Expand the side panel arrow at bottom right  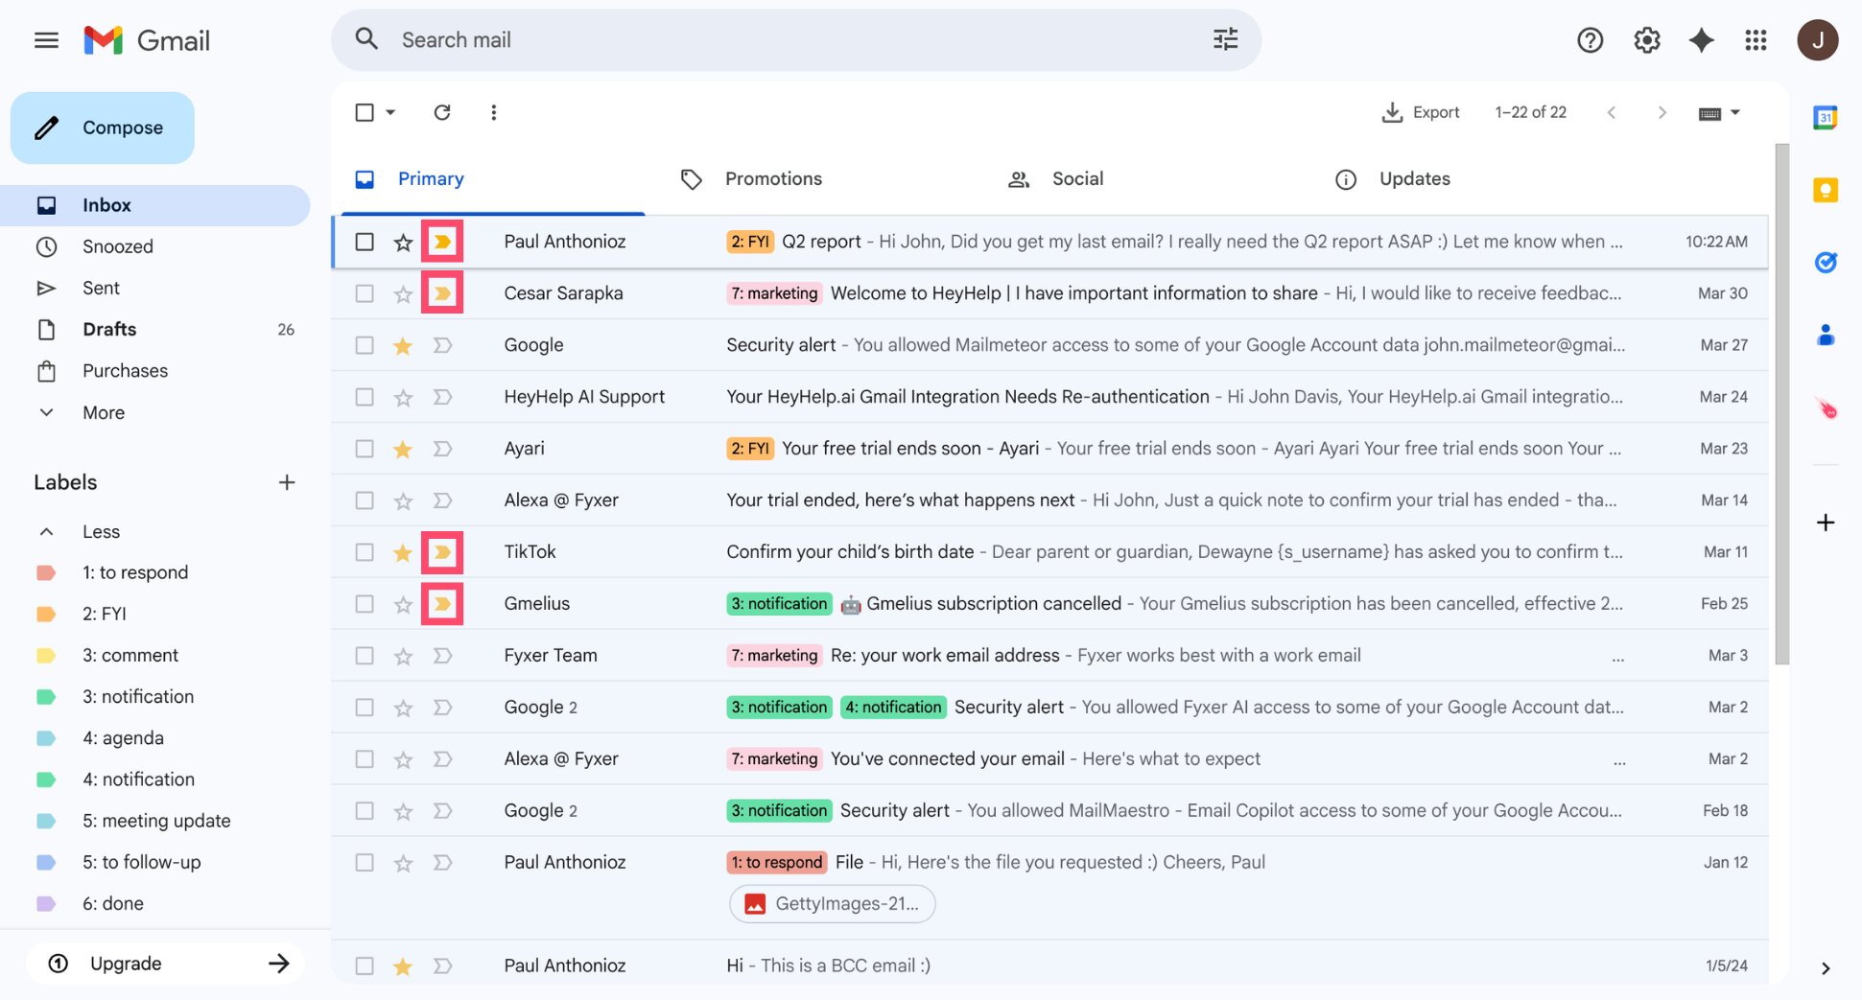pyautogui.click(x=1825, y=968)
